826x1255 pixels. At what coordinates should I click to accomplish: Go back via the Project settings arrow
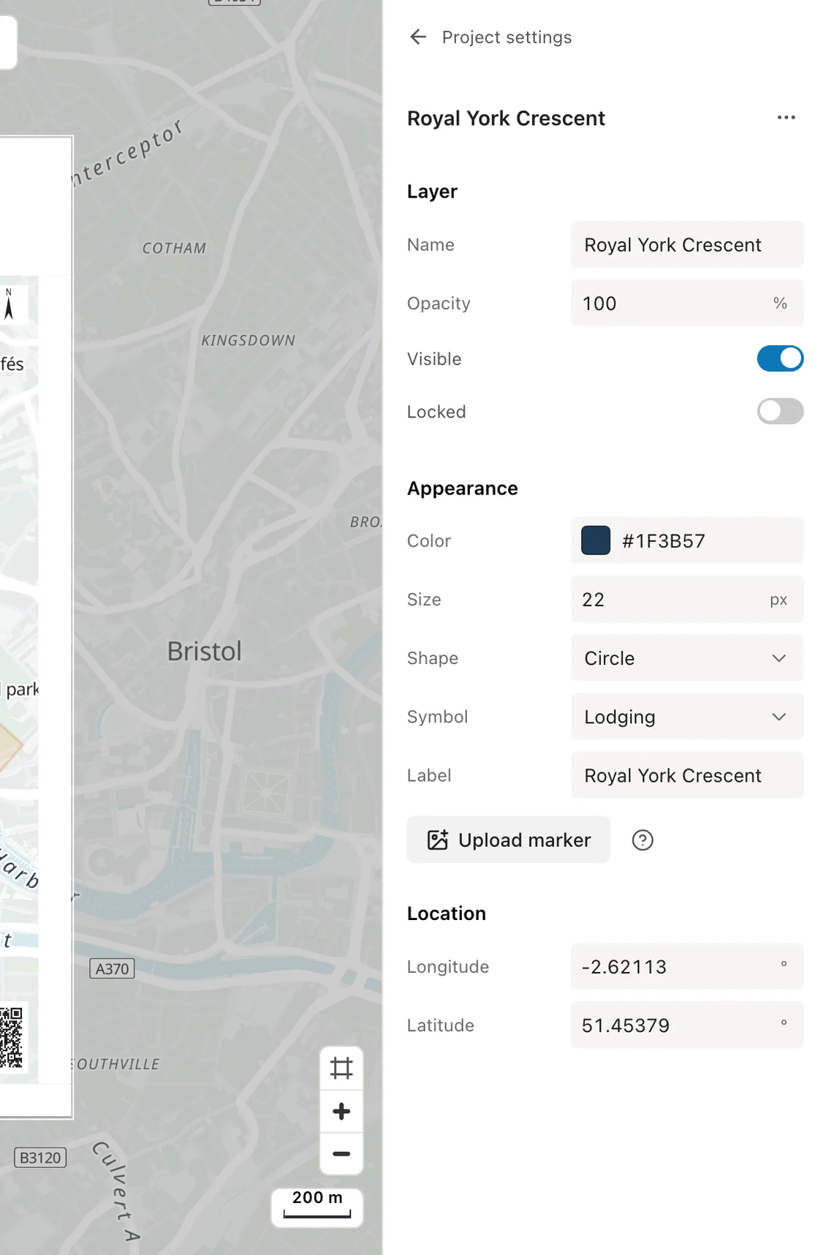418,37
